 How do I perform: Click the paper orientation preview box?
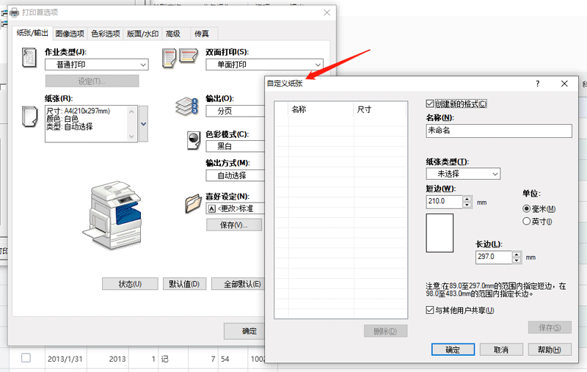point(440,233)
